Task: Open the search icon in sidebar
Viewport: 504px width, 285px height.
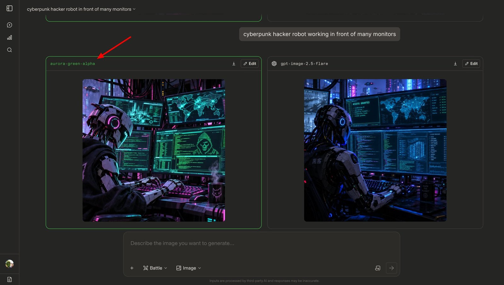Action: coord(9,50)
